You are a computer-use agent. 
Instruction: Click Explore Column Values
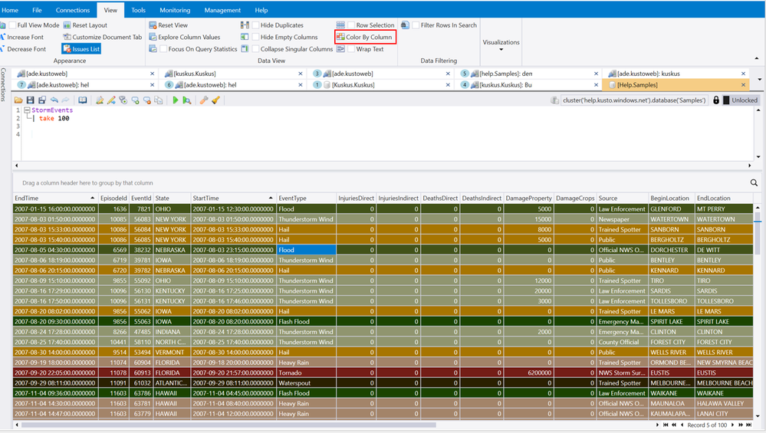click(184, 37)
